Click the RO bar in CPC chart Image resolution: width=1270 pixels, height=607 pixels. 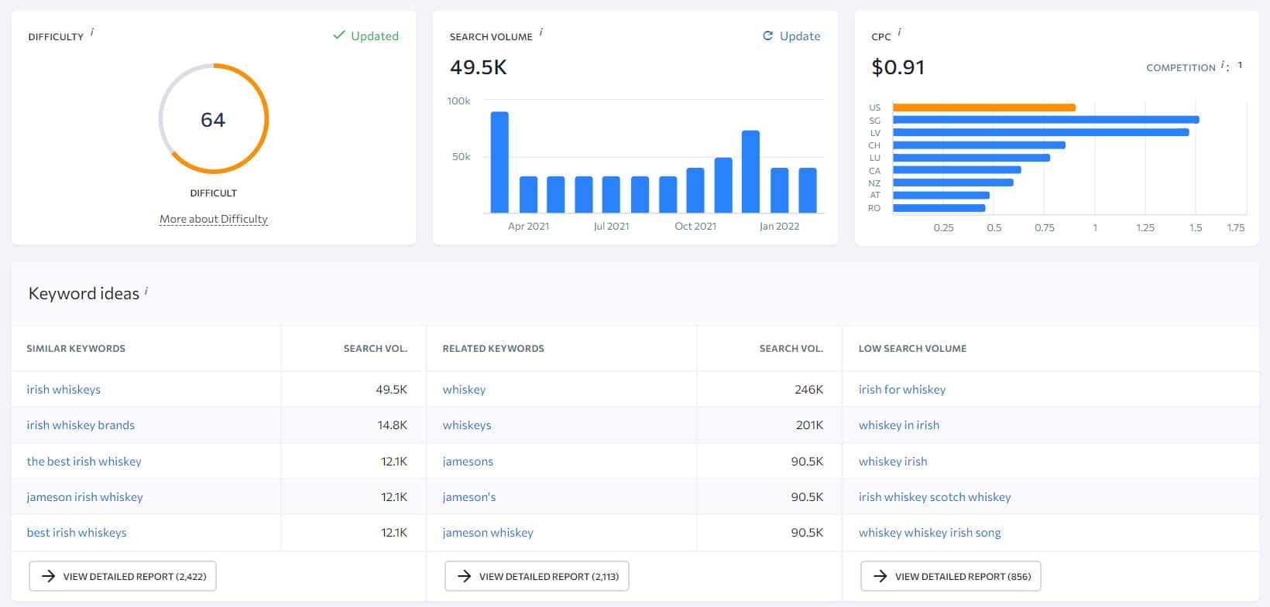(x=939, y=208)
